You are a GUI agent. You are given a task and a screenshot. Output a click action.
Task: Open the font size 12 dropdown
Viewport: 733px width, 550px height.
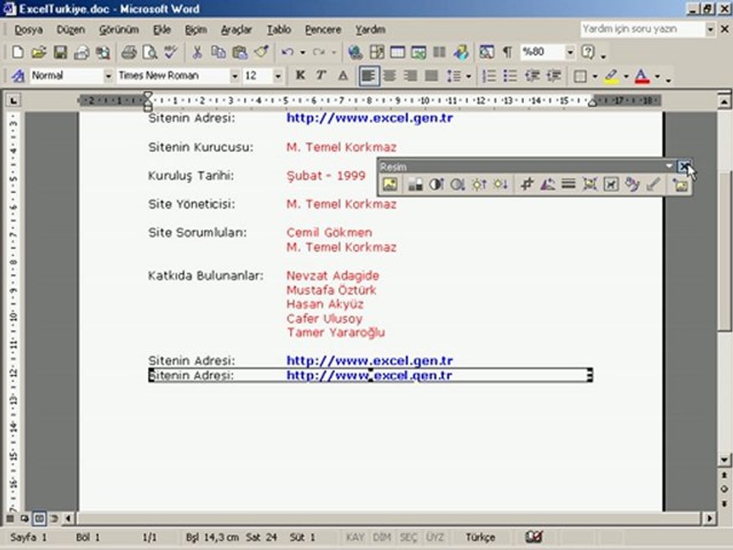click(x=278, y=76)
